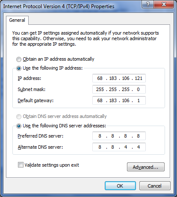
Task: Confirm settings with the OK button
Action: pyautogui.click(x=120, y=186)
